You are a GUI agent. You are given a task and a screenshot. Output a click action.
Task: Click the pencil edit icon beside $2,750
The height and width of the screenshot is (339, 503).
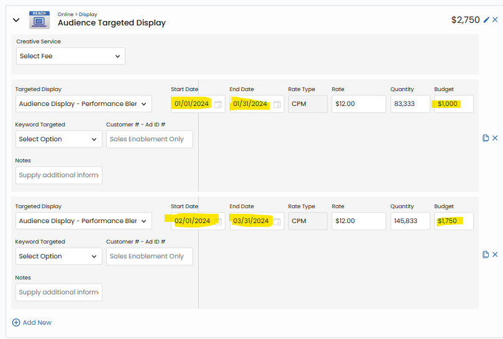click(x=486, y=20)
